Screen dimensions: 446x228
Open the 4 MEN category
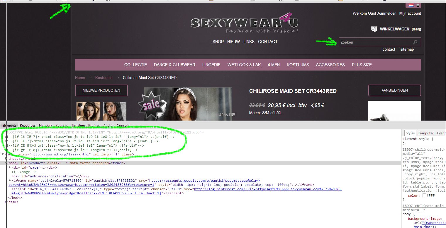coord(274,65)
